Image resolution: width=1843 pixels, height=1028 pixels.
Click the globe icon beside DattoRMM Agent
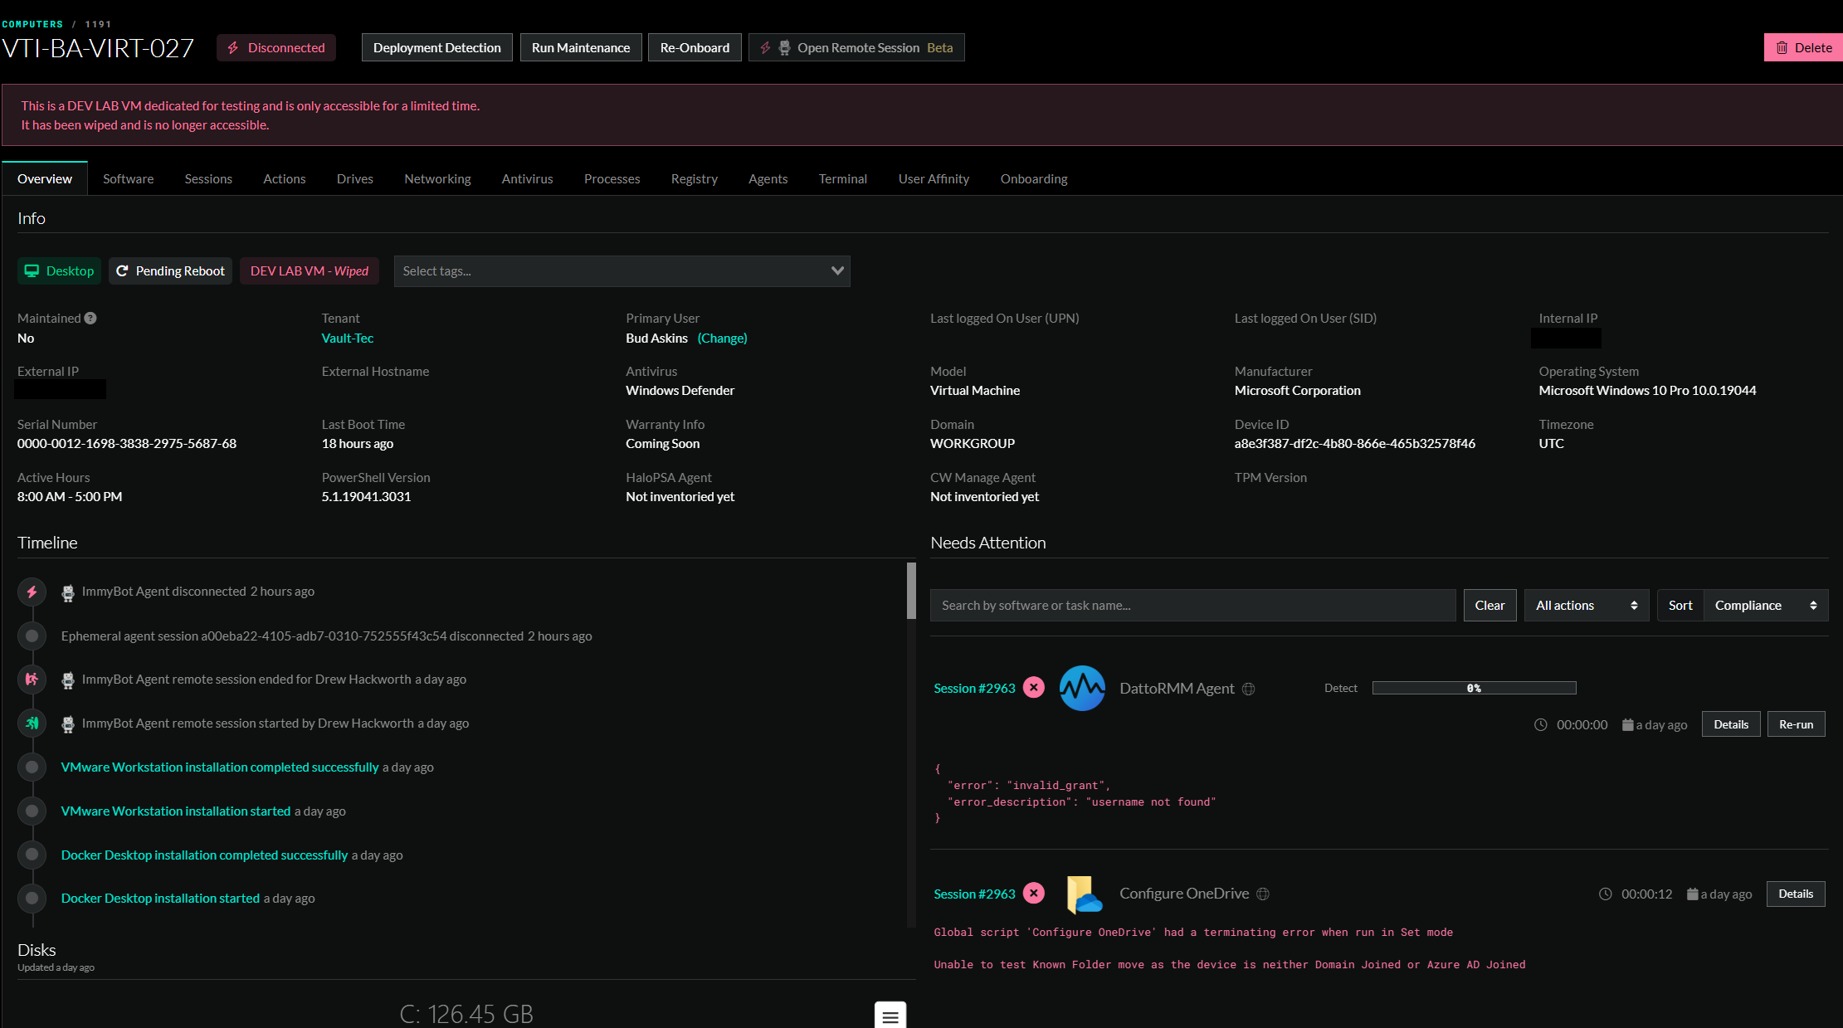1248,689
